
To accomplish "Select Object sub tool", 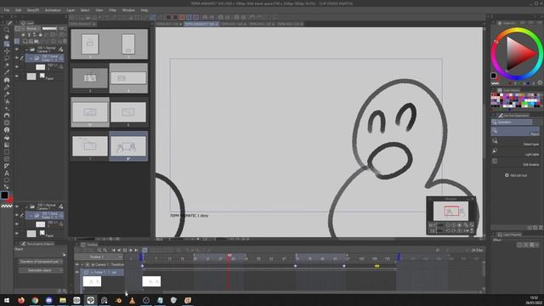I will click(515, 131).
